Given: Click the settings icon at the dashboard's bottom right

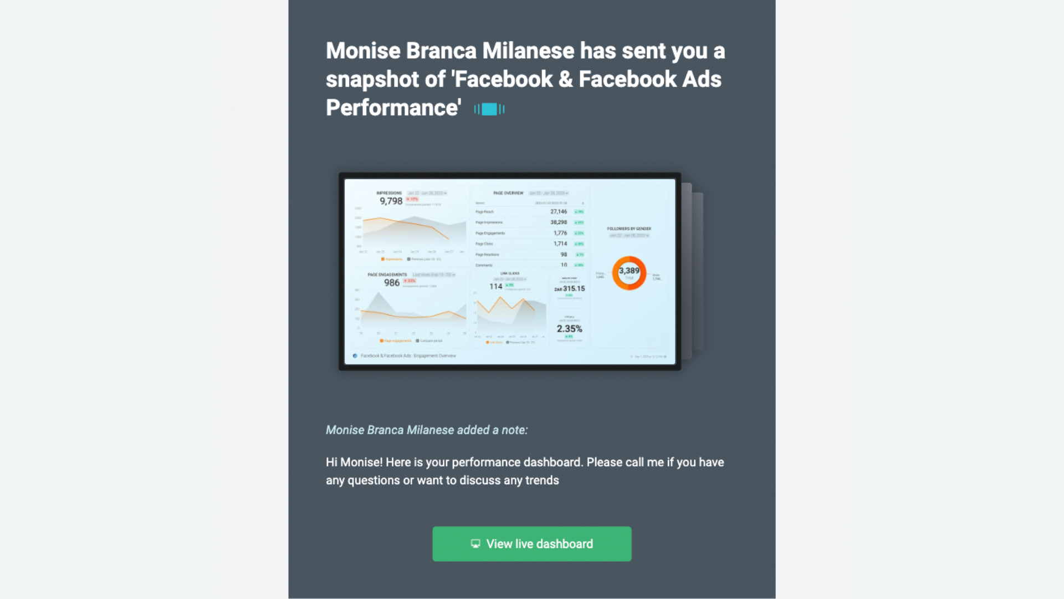Looking at the screenshot, I should [x=666, y=356].
